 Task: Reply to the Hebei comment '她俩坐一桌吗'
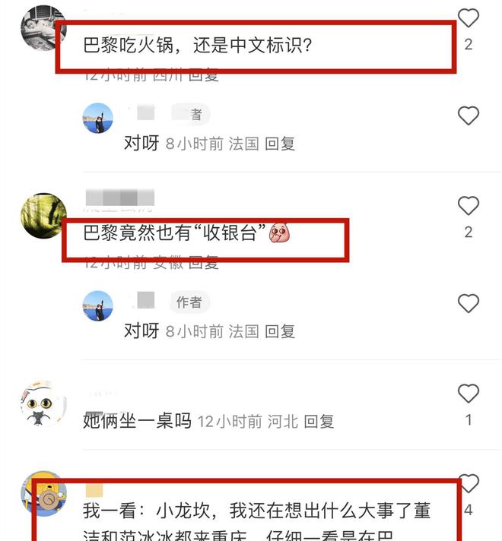(x=319, y=421)
